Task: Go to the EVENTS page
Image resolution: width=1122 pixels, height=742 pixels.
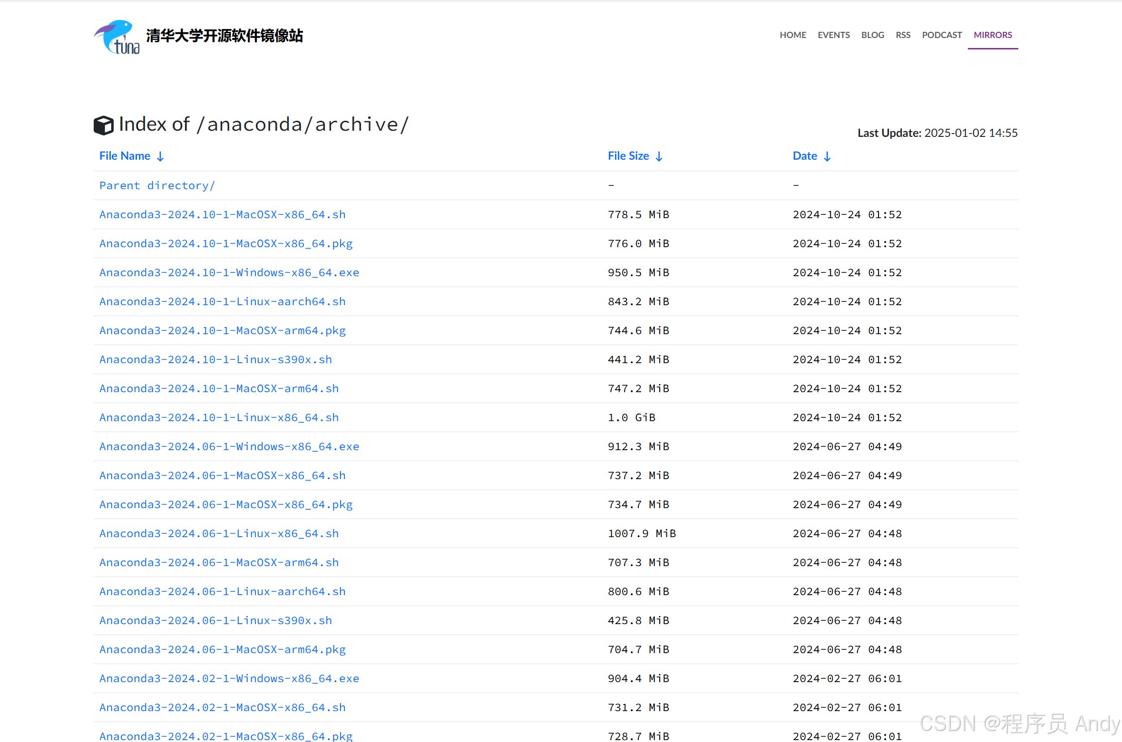Action: point(833,35)
